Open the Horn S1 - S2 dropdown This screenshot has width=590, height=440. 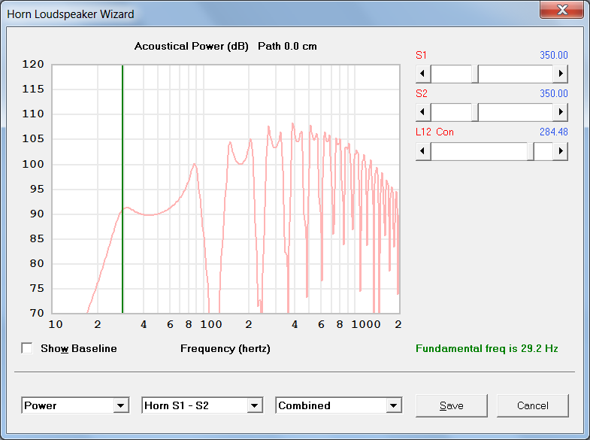[x=202, y=405]
